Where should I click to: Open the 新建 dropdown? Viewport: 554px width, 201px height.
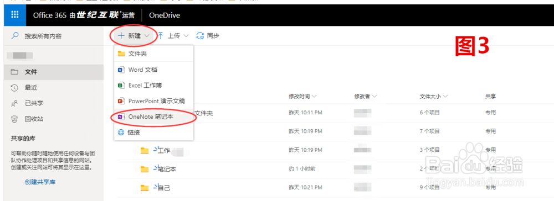pos(134,35)
